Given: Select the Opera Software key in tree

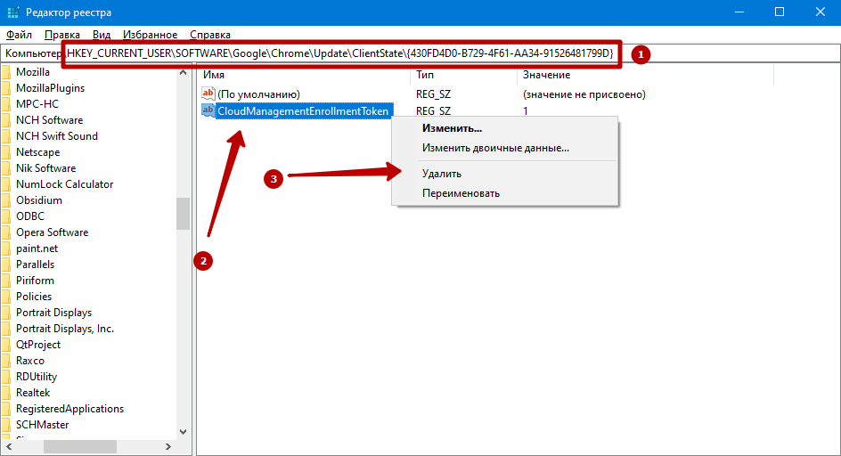Looking at the screenshot, I should point(52,232).
